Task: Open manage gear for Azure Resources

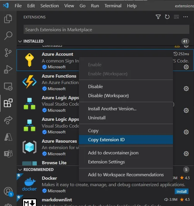Action: [x=186, y=153]
